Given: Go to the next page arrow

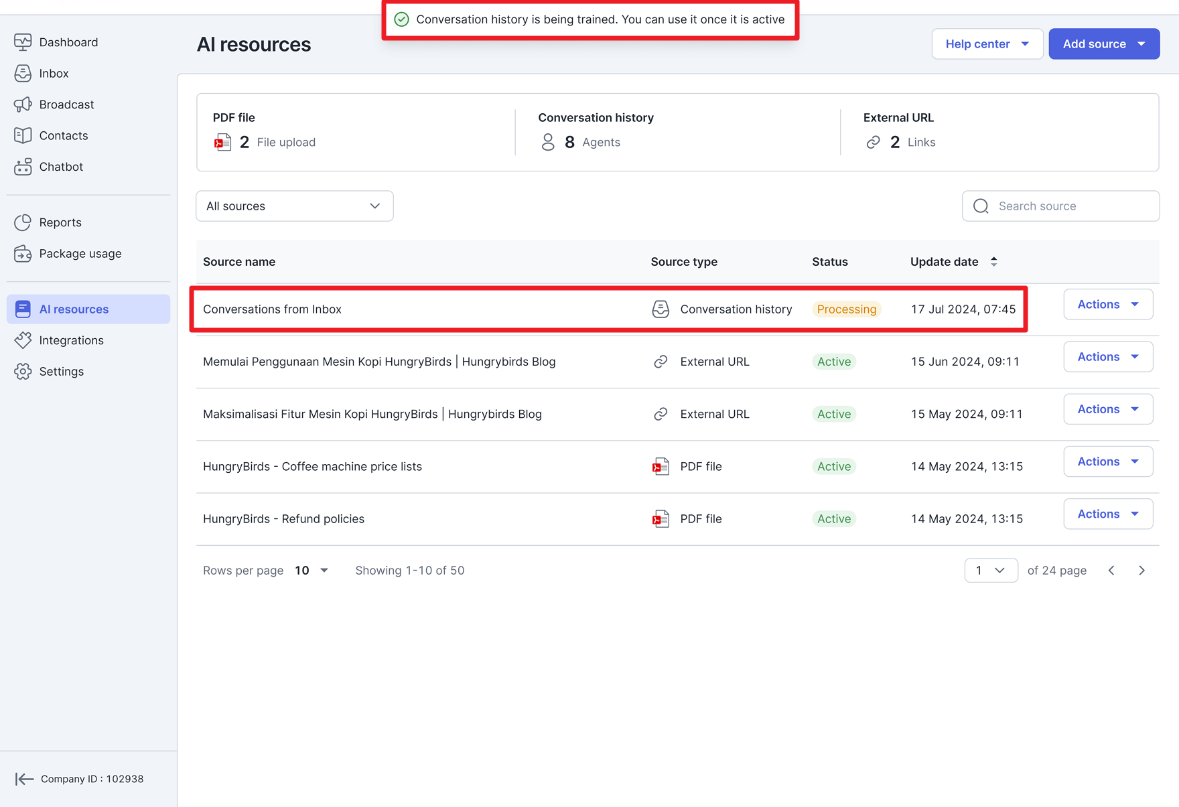Looking at the screenshot, I should click(x=1142, y=571).
